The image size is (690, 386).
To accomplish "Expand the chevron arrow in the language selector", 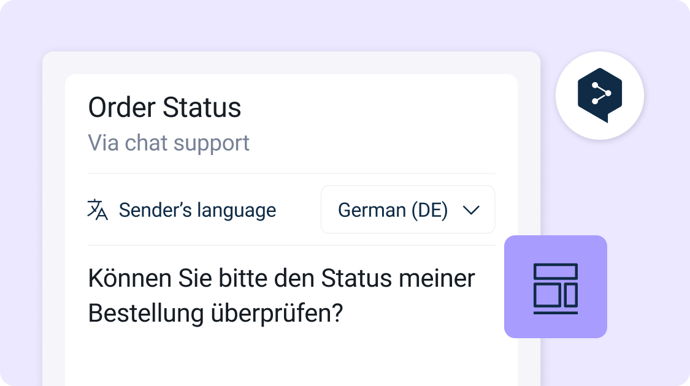I will pos(471,210).
